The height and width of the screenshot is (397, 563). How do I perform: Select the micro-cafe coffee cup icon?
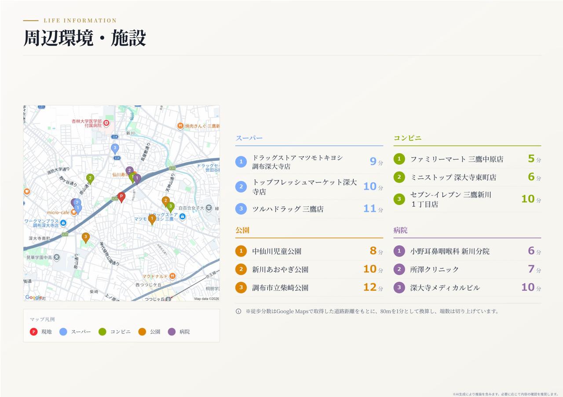coord(74,212)
